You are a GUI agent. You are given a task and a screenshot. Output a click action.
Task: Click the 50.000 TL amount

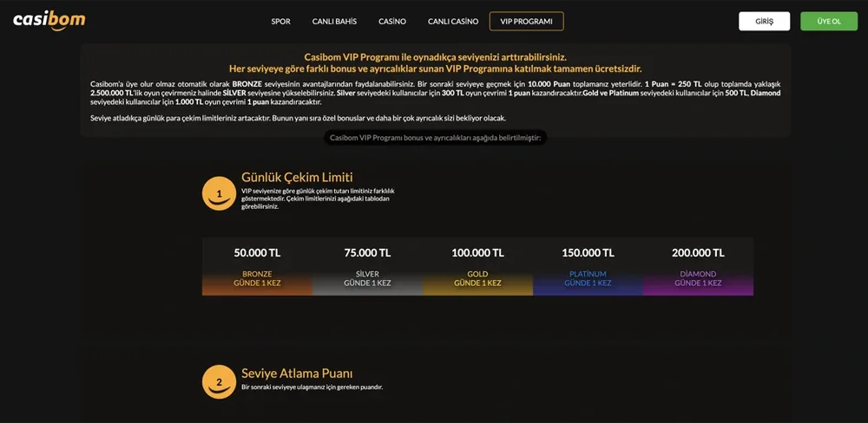[x=257, y=253]
